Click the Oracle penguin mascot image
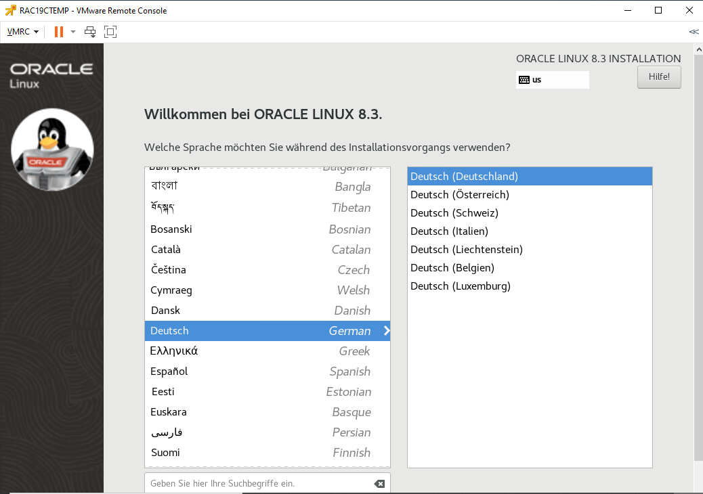The height and width of the screenshot is (494, 703). pos(52,150)
